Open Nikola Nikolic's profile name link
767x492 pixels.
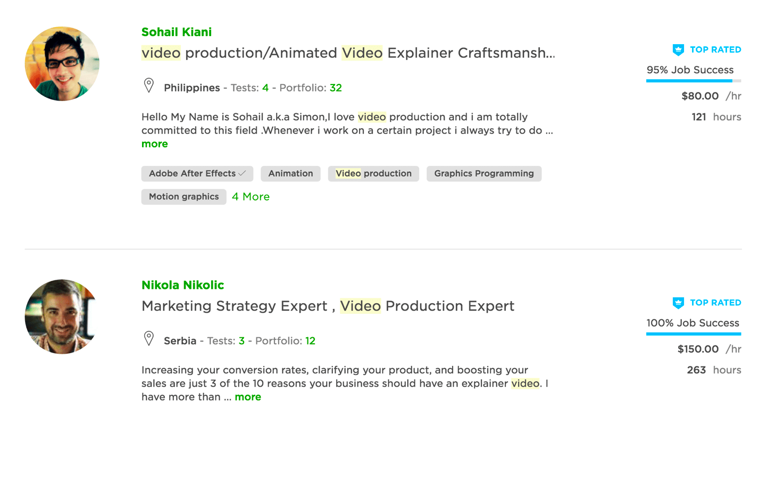pyautogui.click(x=182, y=285)
